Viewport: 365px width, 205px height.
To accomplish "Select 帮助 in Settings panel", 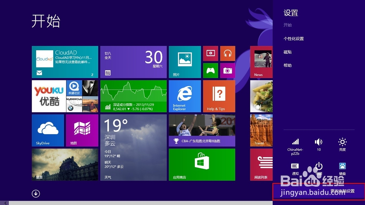I will [x=288, y=65].
